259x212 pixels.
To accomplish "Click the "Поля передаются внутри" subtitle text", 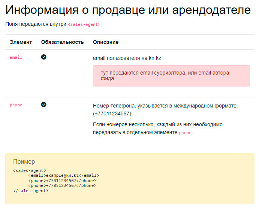I will click(36, 24).
